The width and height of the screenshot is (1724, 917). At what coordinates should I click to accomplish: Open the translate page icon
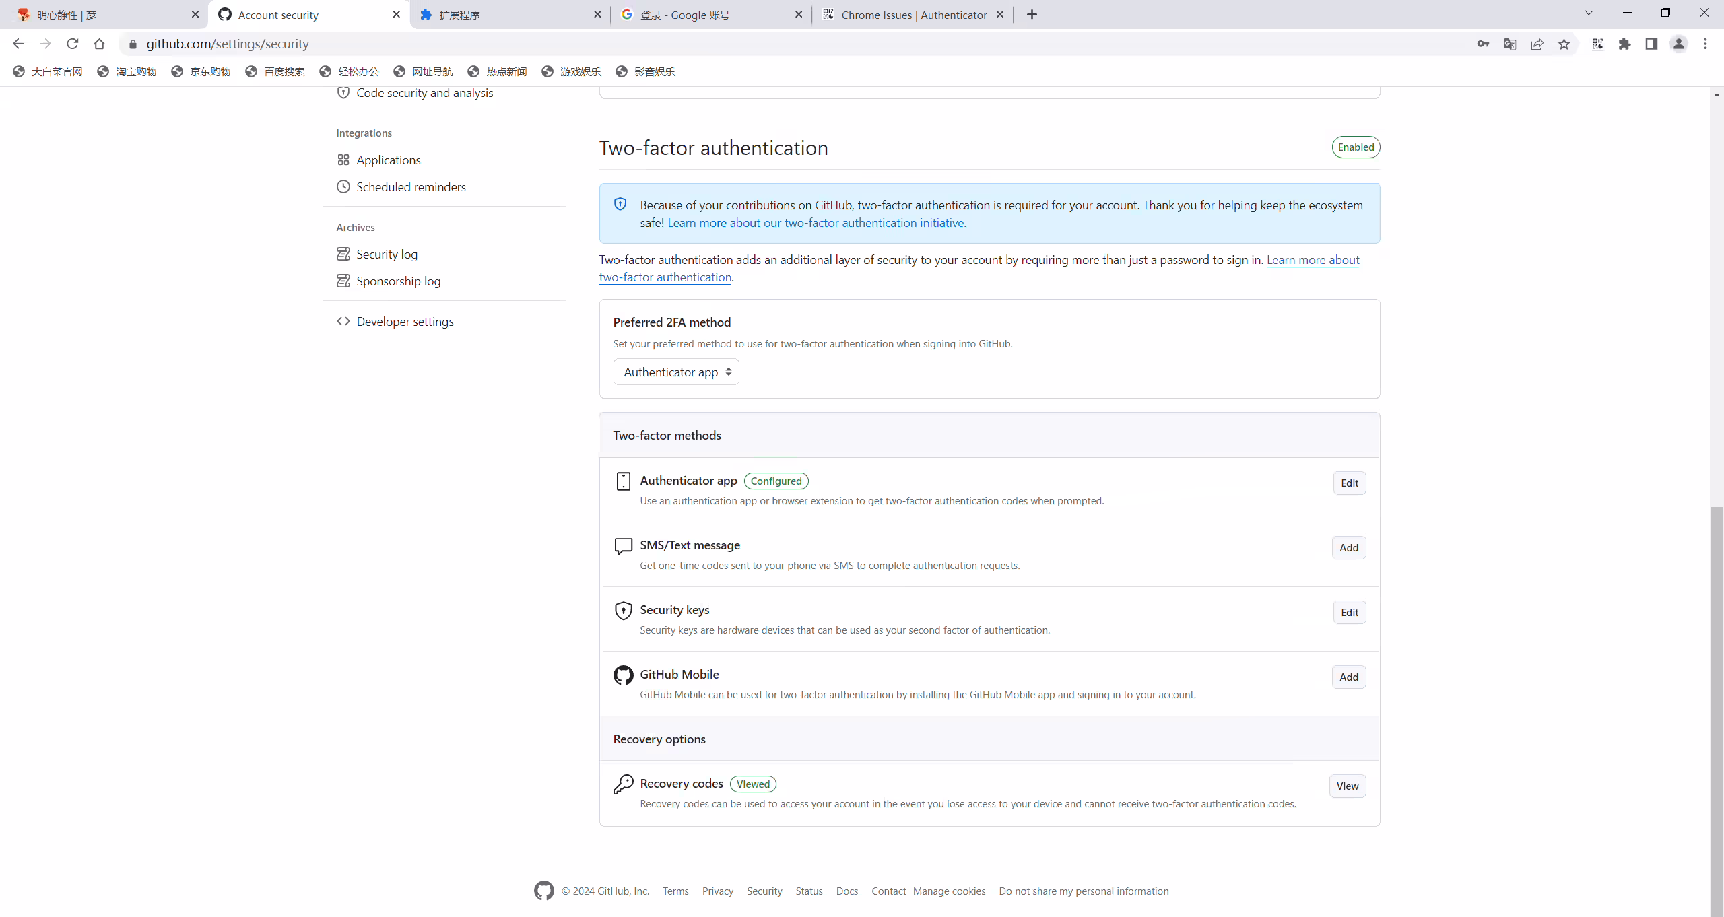[x=1510, y=44]
